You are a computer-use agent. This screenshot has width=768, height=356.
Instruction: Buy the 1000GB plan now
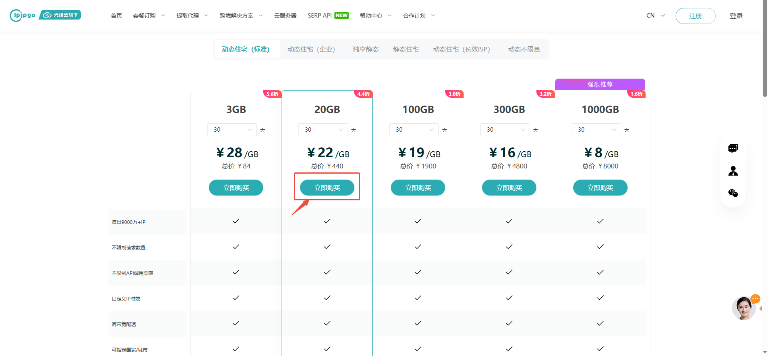(x=600, y=188)
